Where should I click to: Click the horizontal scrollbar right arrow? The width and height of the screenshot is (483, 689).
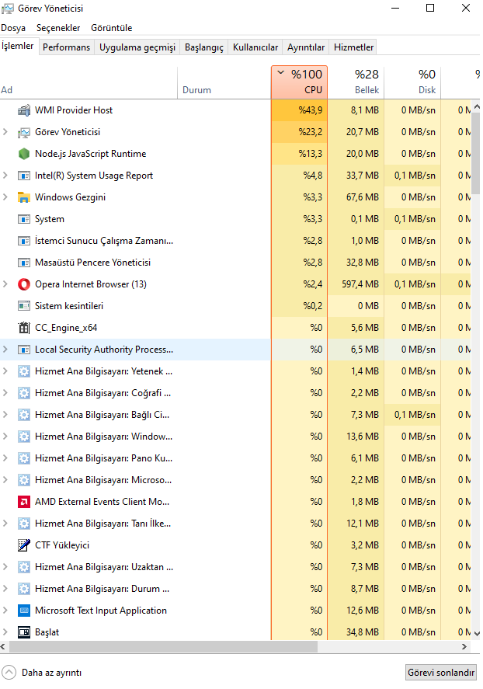point(464,647)
